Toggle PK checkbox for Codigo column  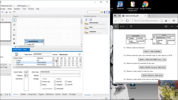coord(53,60)
